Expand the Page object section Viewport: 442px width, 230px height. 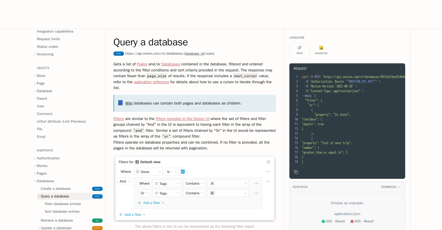[x=35, y=83]
